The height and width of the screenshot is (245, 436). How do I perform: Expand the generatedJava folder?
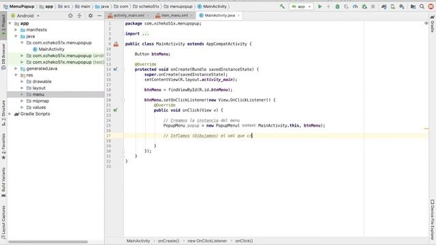pyautogui.click(x=16, y=68)
